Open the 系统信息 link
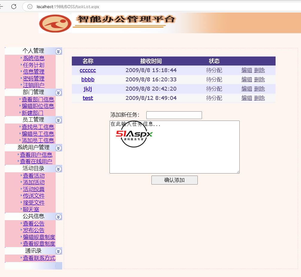The width and height of the screenshot is (301, 277). point(34,58)
